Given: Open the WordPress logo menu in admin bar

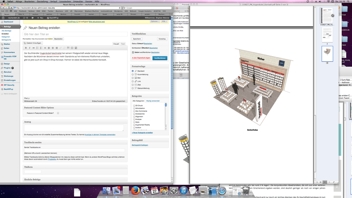Looking at the screenshot, I should pos(3,18).
